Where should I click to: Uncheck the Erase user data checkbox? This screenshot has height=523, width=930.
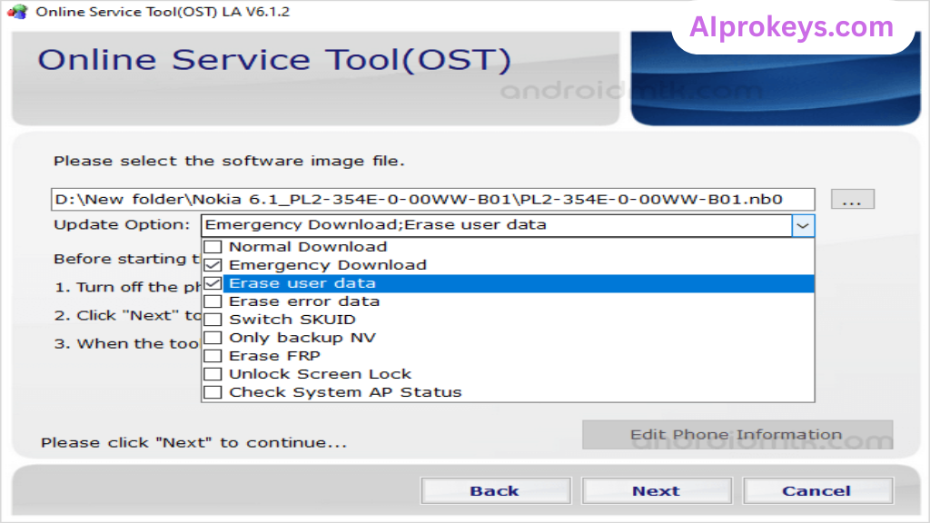pyautogui.click(x=213, y=283)
